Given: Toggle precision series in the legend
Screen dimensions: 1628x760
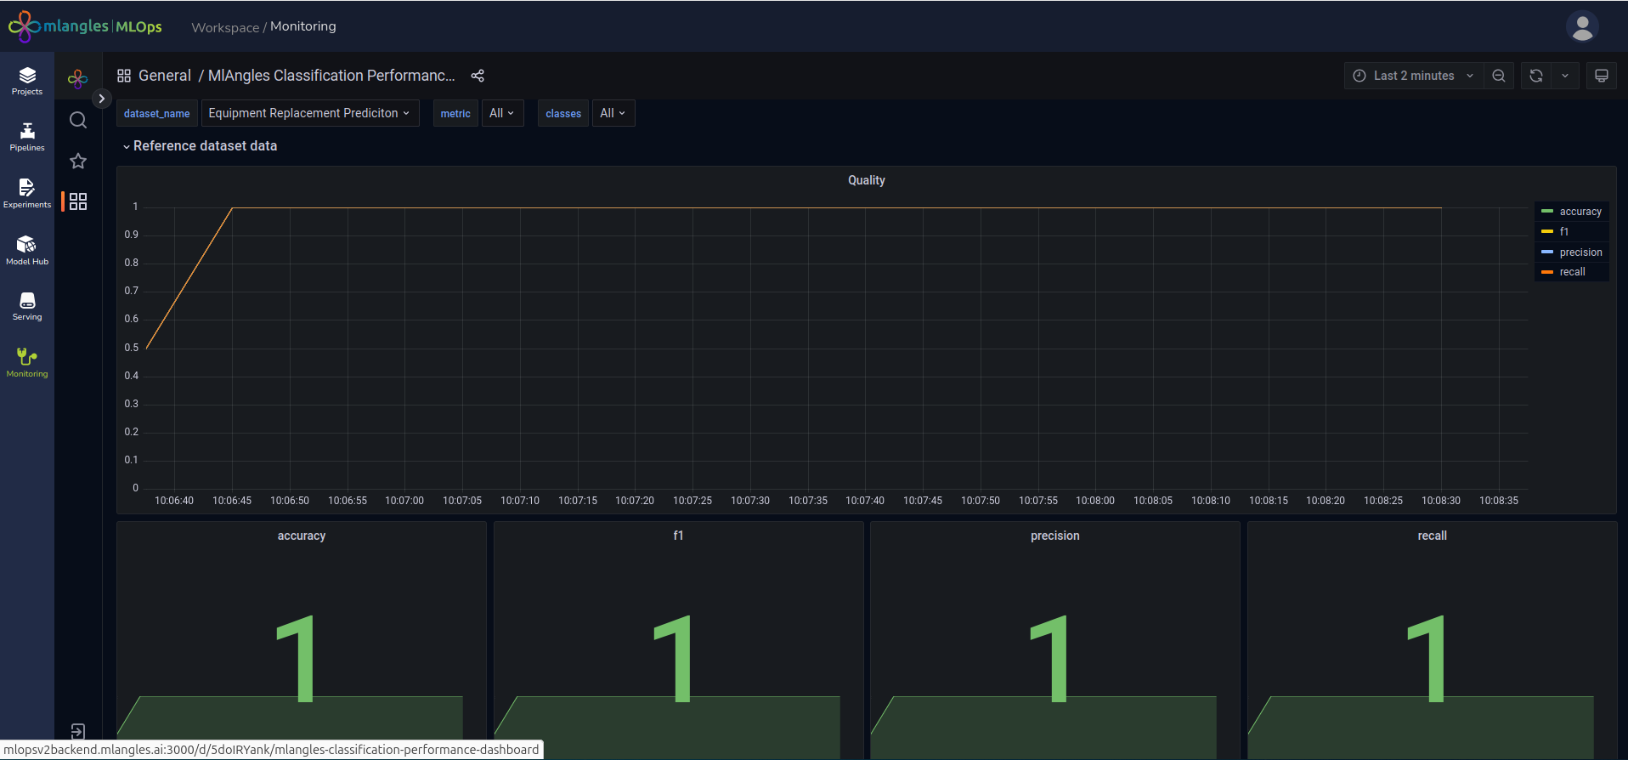Looking at the screenshot, I should pos(1580,252).
